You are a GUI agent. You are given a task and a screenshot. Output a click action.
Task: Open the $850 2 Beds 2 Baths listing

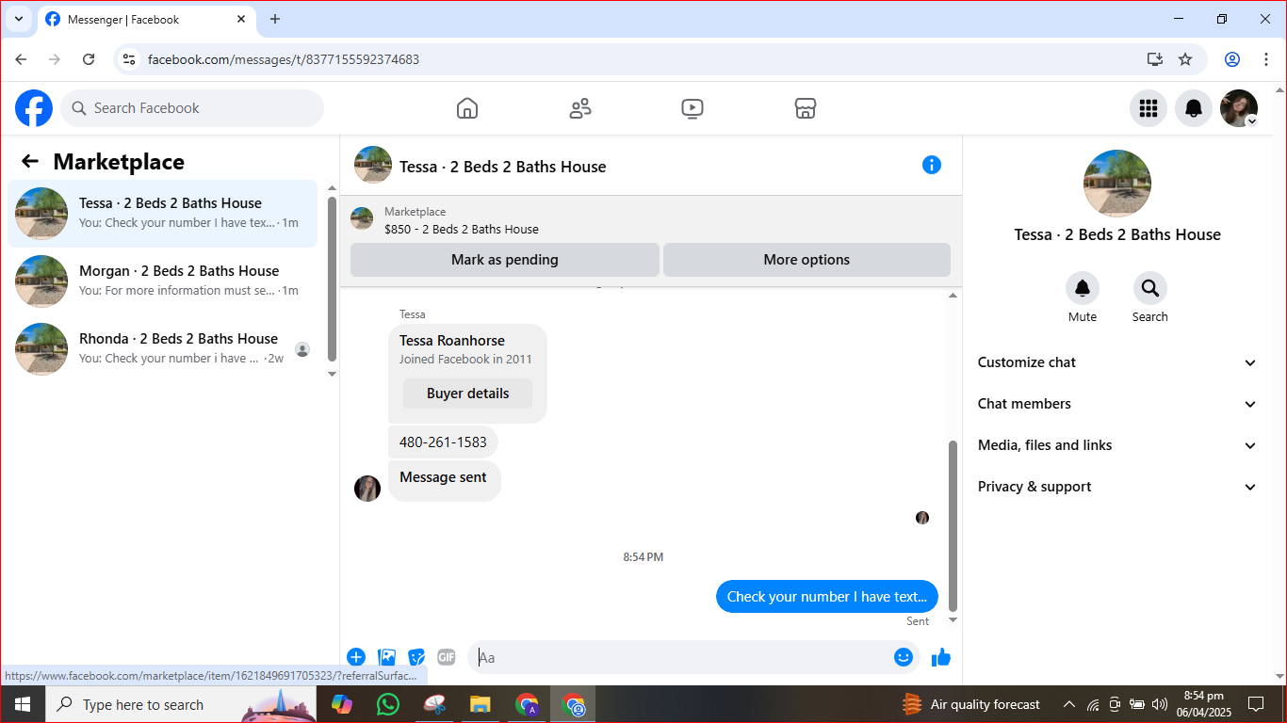point(462,229)
